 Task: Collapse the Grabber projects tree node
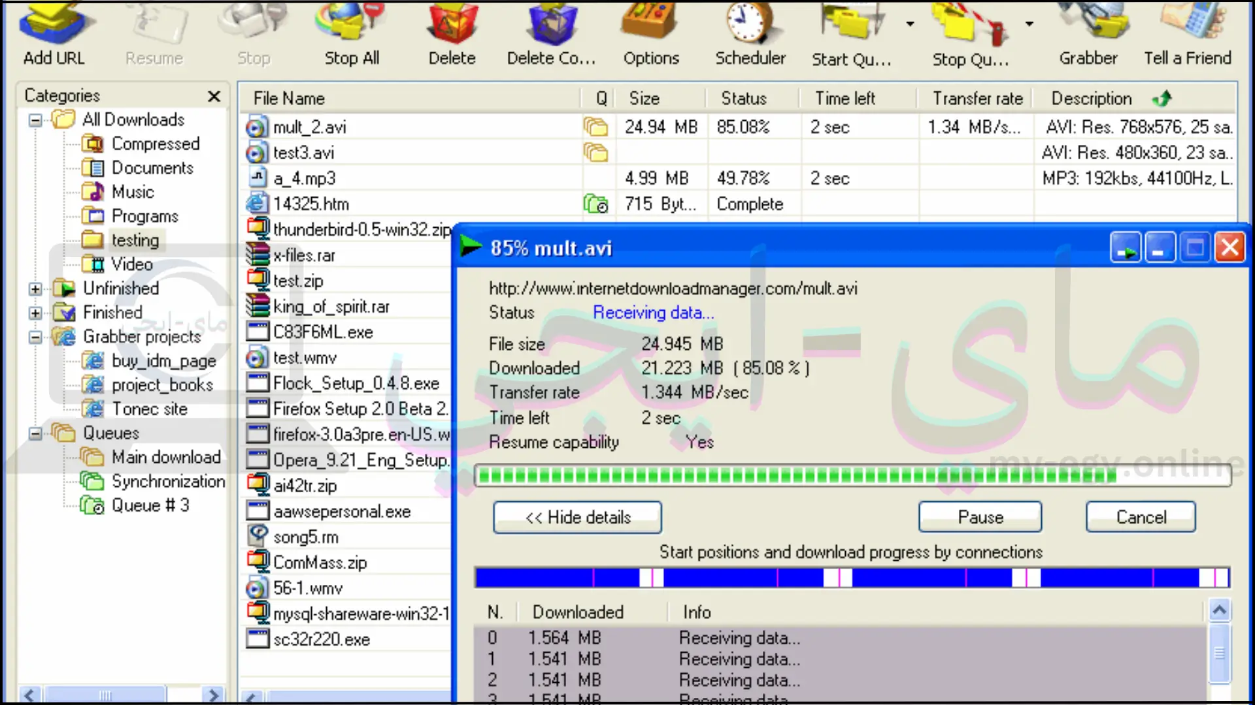(35, 337)
